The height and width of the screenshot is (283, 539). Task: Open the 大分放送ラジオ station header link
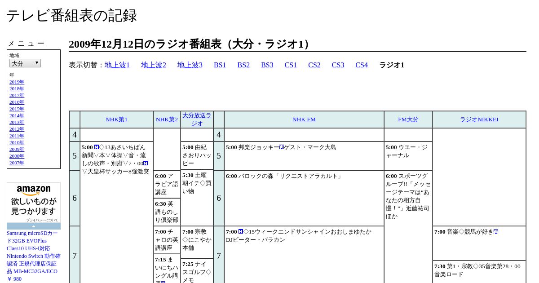[x=197, y=119]
